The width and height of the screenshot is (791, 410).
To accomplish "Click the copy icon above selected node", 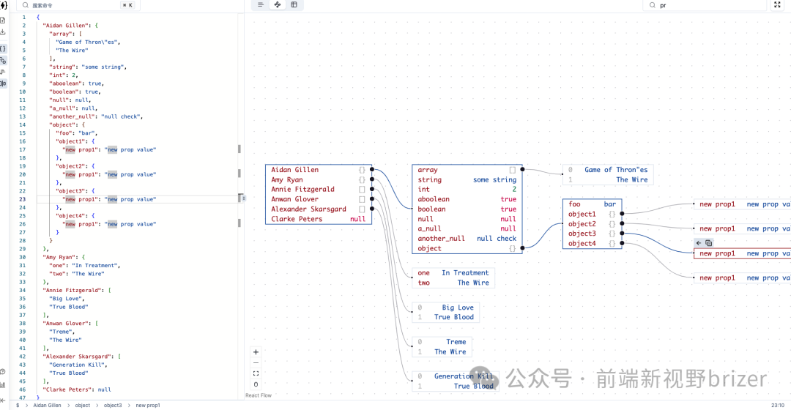I will [708, 243].
